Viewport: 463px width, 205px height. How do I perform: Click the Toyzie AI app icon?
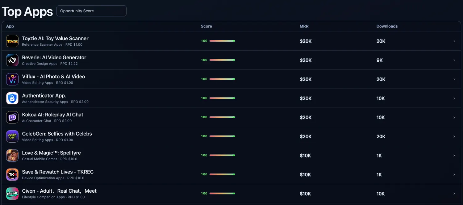12,41
